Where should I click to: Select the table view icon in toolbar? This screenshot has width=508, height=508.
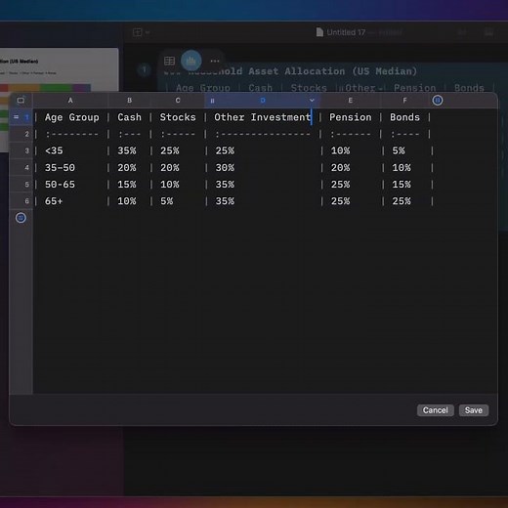point(169,61)
